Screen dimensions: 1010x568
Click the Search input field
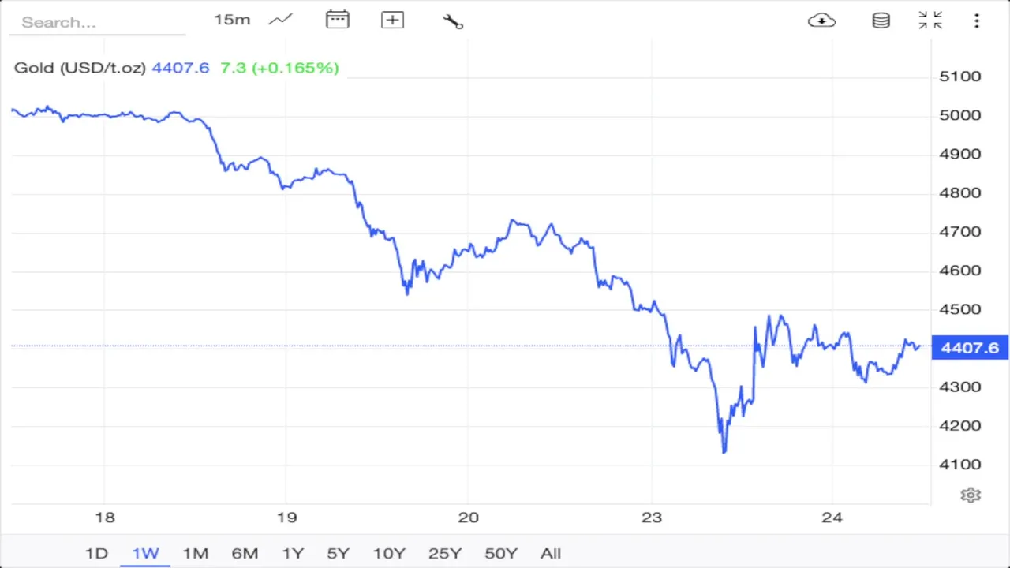96,22
